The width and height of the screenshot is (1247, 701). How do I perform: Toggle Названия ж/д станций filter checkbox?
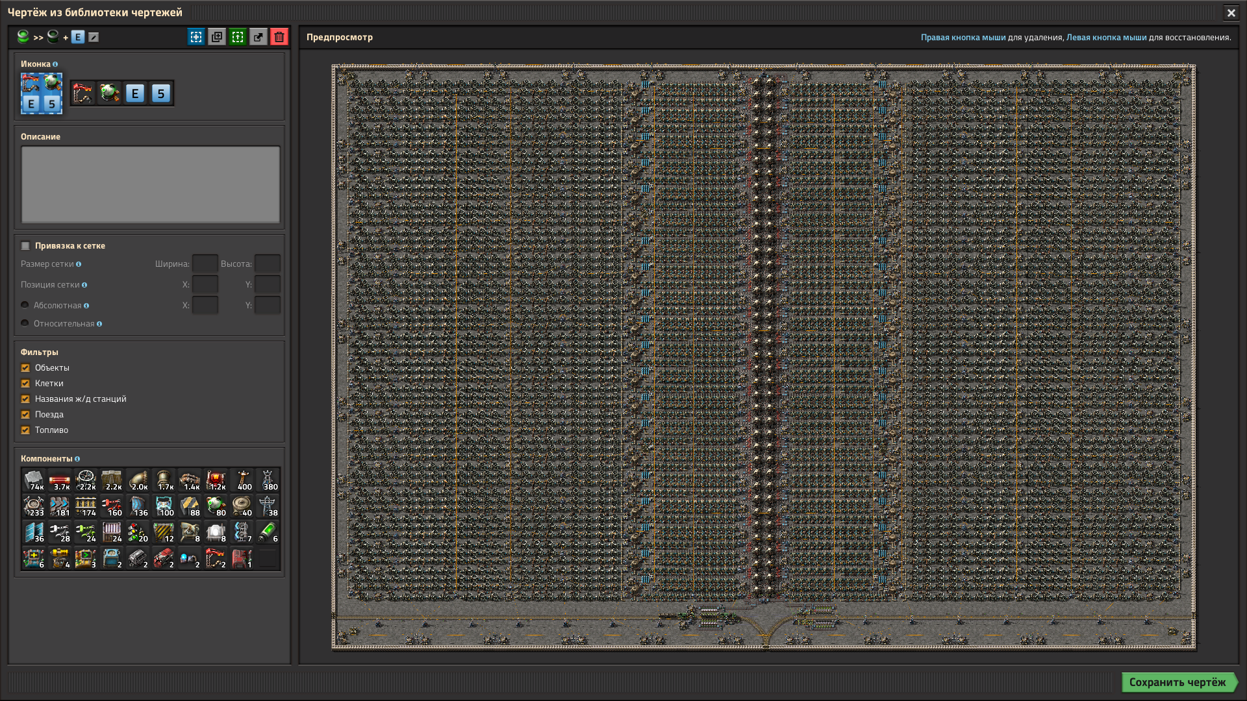[25, 399]
